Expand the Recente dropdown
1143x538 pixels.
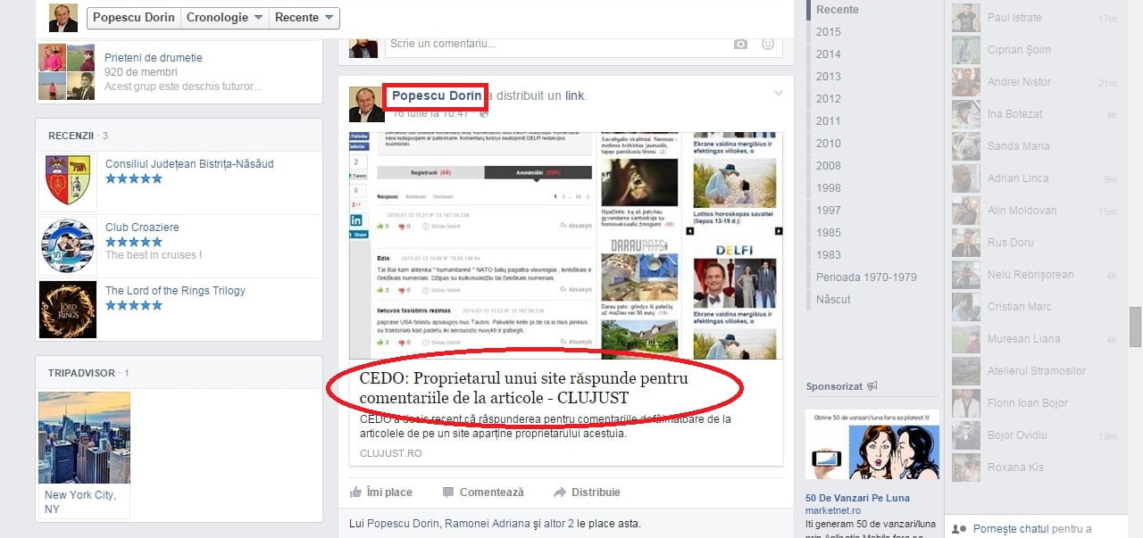tap(305, 17)
